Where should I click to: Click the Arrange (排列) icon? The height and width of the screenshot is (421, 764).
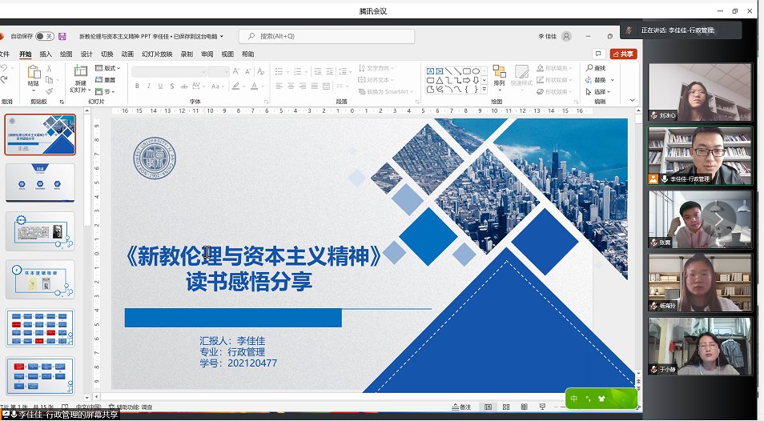pos(499,74)
